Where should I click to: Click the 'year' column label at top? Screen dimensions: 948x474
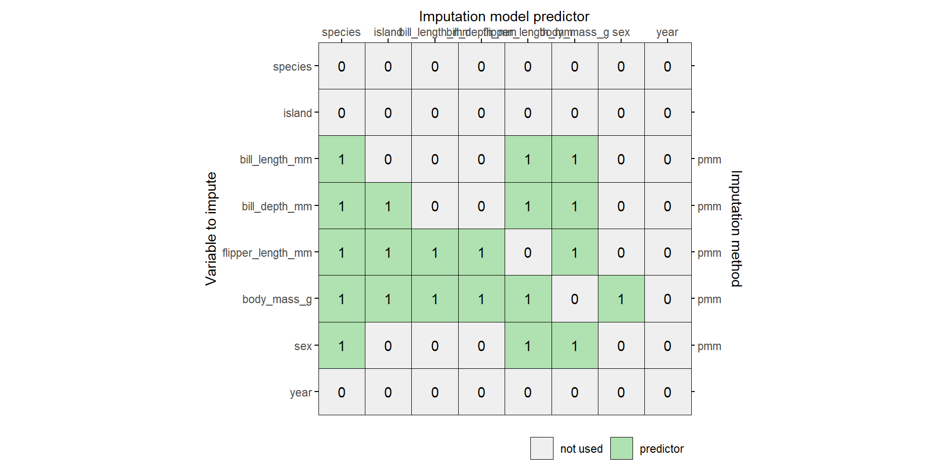(667, 33)
